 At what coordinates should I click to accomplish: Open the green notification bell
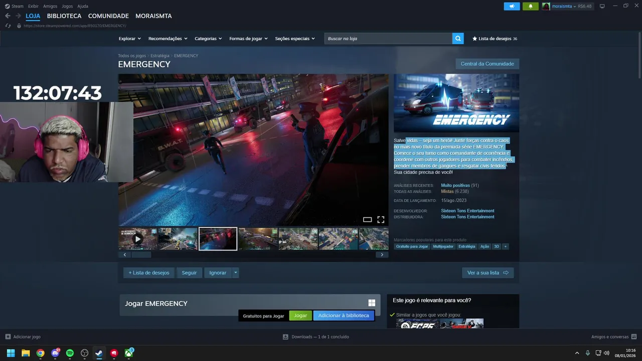530,6
